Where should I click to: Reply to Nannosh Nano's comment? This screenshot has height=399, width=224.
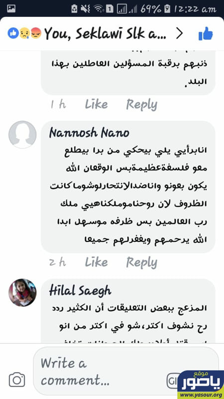pyautogui.click(x=142, y=262)
